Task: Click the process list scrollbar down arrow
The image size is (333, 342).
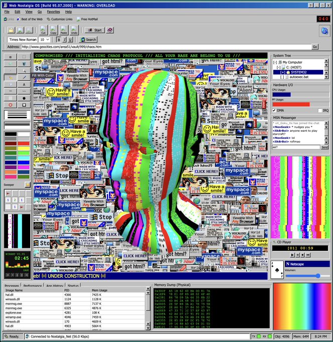Action: point(148,327)
